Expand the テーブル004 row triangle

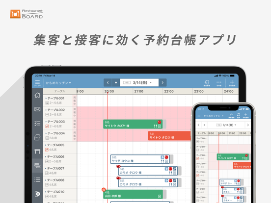(46, 133)
